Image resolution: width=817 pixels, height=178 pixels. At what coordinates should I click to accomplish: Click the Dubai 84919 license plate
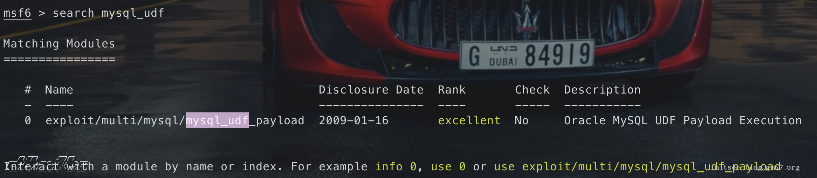click(527, 55)
